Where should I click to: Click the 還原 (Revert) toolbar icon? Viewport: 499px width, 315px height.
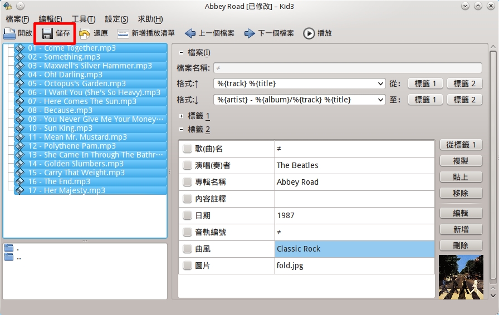pyautogui.click(x=84, y=33)
